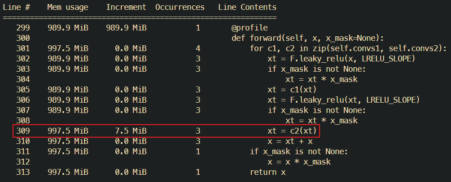Click the "return x" statement
Viewport: 451px width, 182px height.
[267, 173]
